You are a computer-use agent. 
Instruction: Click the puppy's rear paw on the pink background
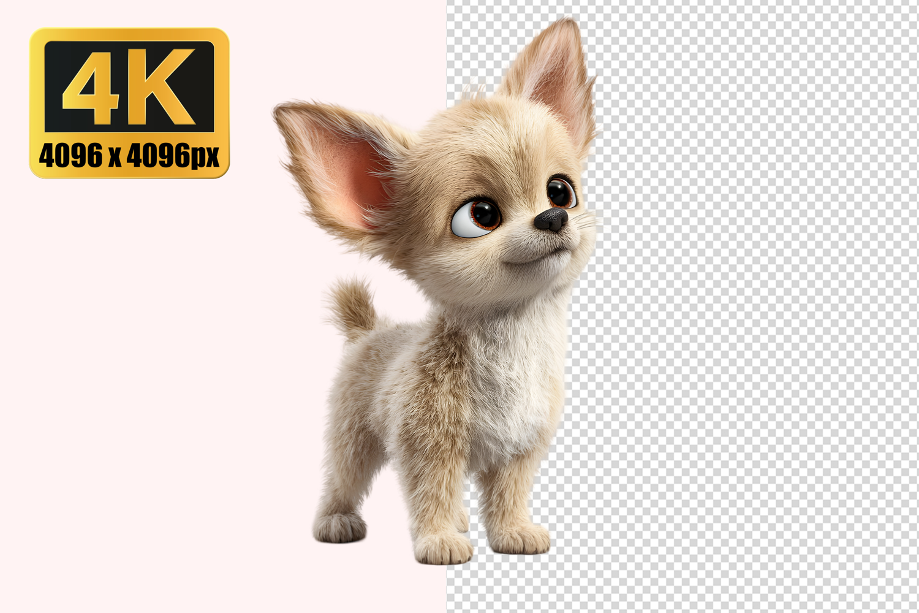(339, 526)
